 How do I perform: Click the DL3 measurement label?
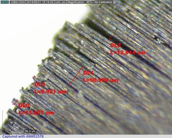coord(40,84)
